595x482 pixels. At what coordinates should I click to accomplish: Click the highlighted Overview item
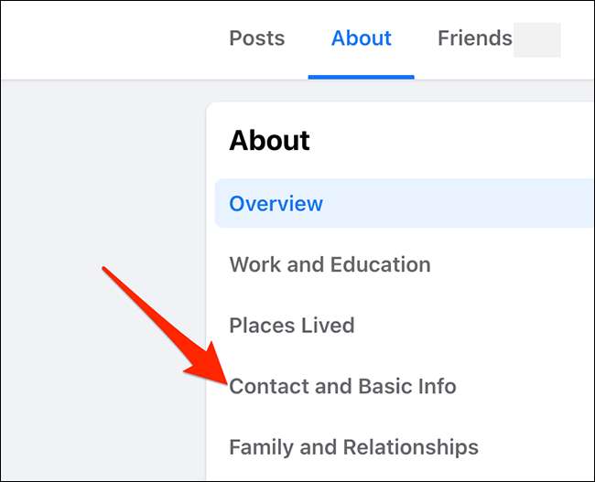pyautogui.click(x=276, y=203)
